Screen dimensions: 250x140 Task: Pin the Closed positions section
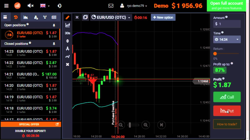(54, 44)
